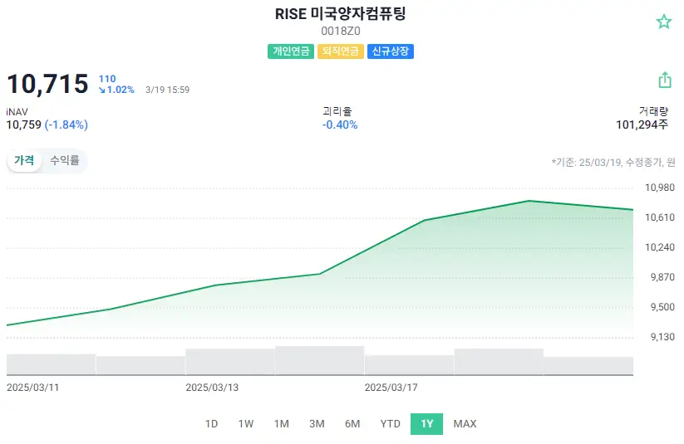Image resolution: width=684 pixels, height=444 pixels.
Task: Click the 2025/03/13 date label
Action: coord(212,387)
